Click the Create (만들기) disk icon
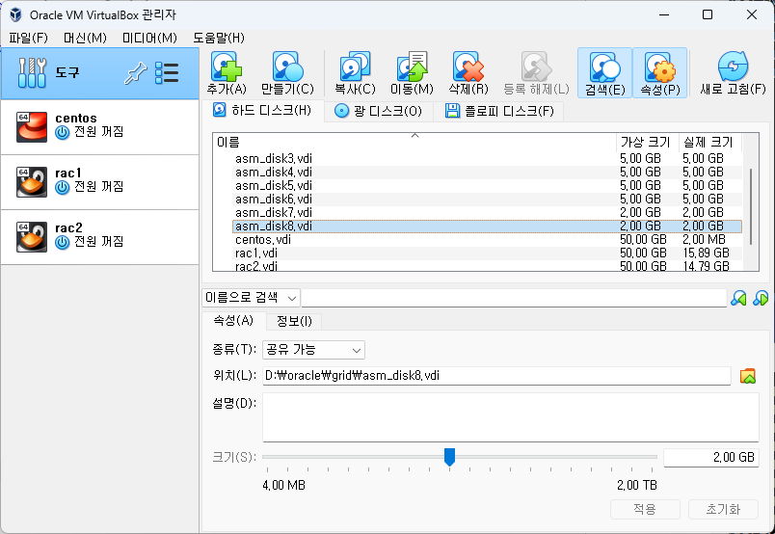 [x=287, y=67]
